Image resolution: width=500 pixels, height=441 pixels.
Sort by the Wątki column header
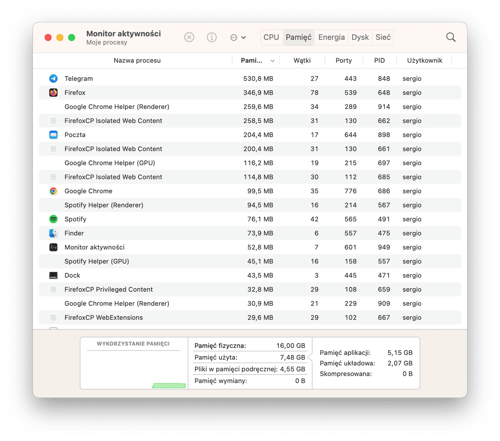[302, 60]
